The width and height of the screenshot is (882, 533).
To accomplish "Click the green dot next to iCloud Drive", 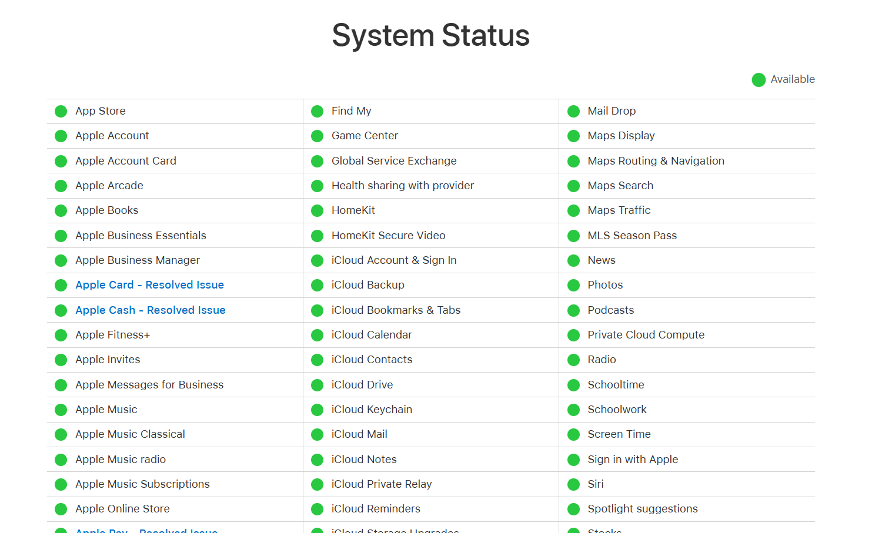I will (x=317, y=385).
